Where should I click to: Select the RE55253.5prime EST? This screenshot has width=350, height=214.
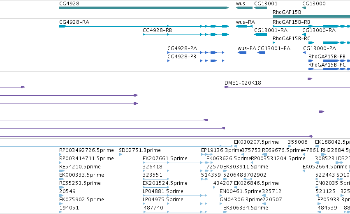pos(61,187)
